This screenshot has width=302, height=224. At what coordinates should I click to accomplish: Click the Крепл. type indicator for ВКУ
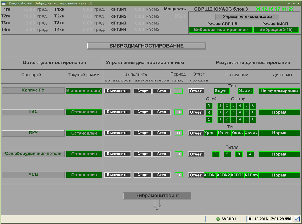211,133
